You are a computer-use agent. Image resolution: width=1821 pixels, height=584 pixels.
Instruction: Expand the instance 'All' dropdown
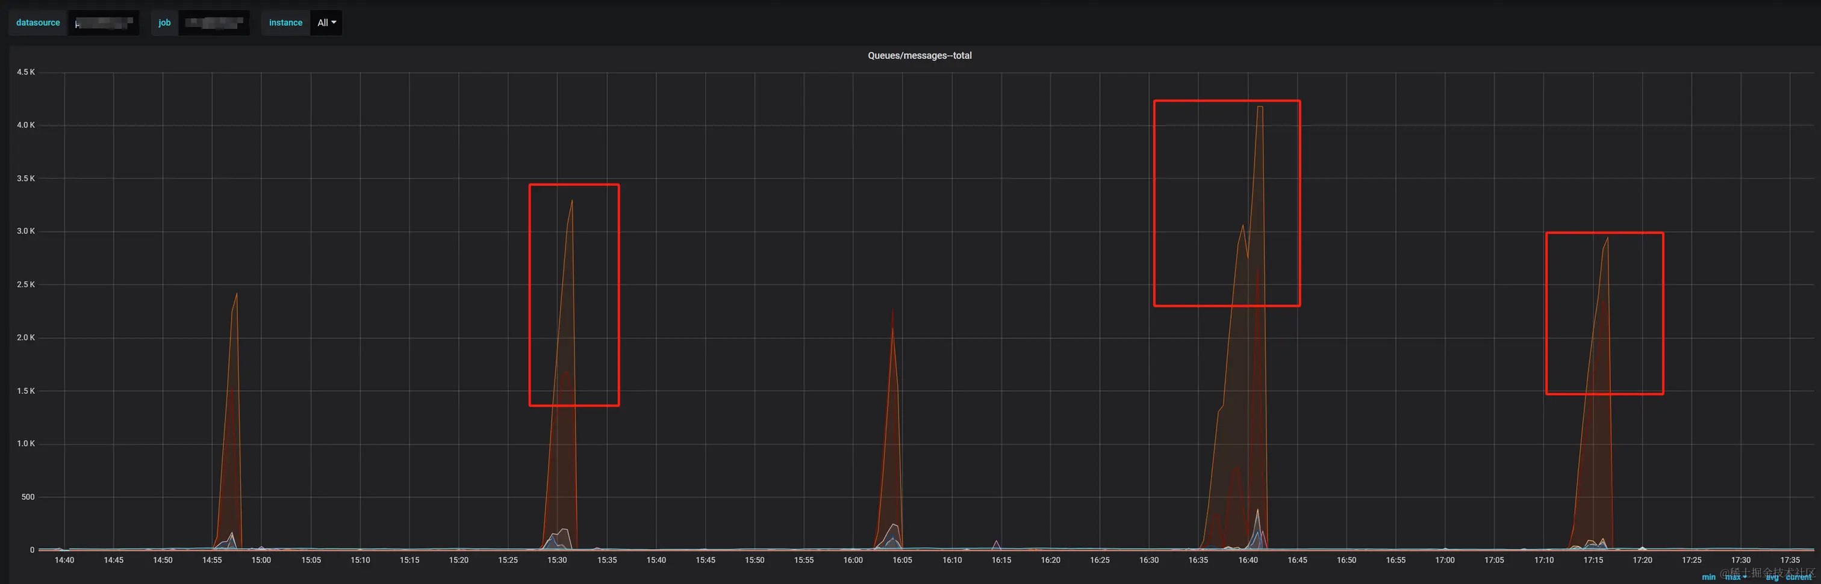coord(326,23)
